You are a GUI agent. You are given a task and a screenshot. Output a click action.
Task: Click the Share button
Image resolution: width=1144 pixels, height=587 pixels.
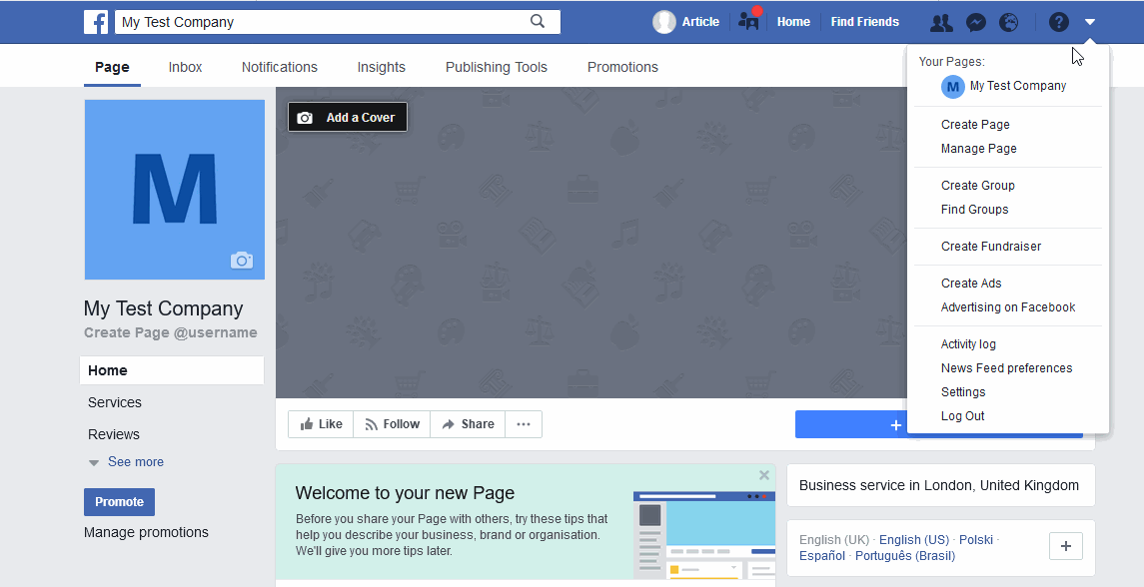[x=468, y=424]
